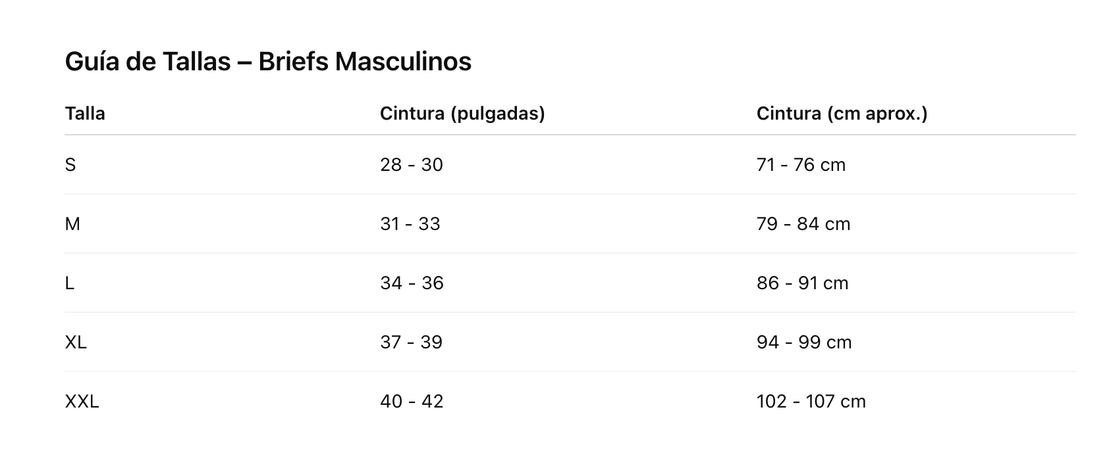
Task: Select the size XXL cell
Action: [82, 402]
